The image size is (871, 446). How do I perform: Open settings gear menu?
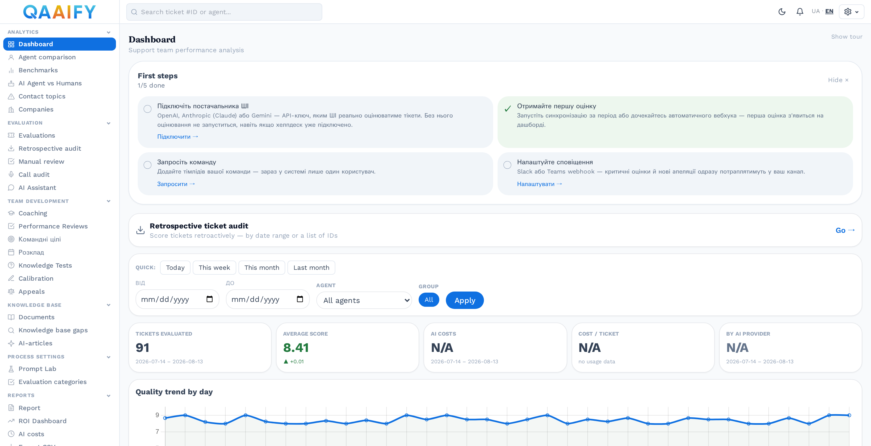[851, 12]
